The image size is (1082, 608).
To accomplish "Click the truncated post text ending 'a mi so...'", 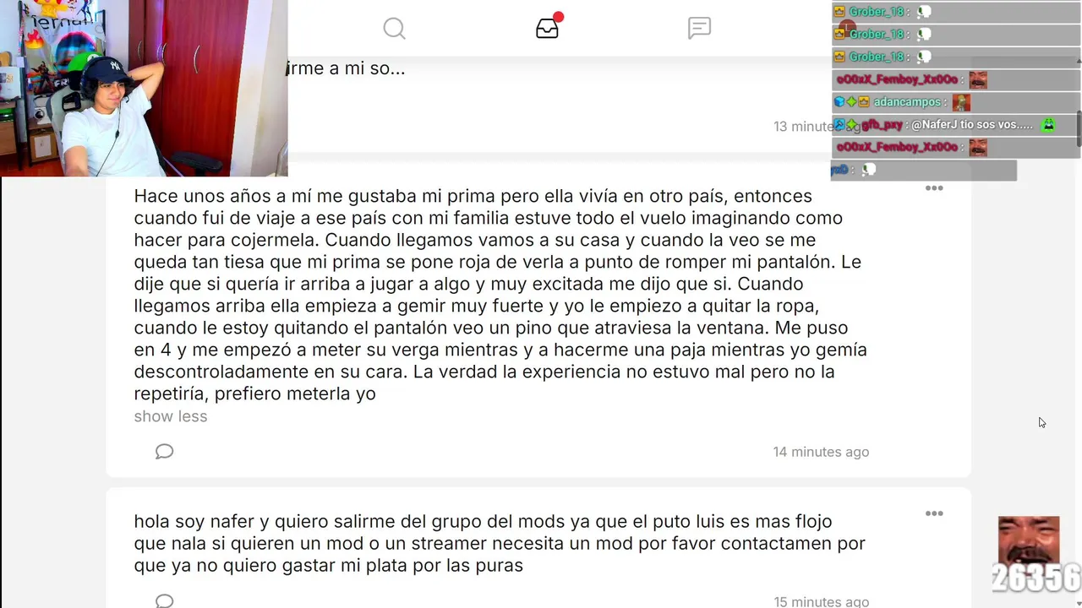I will click(x=347, y=68).
